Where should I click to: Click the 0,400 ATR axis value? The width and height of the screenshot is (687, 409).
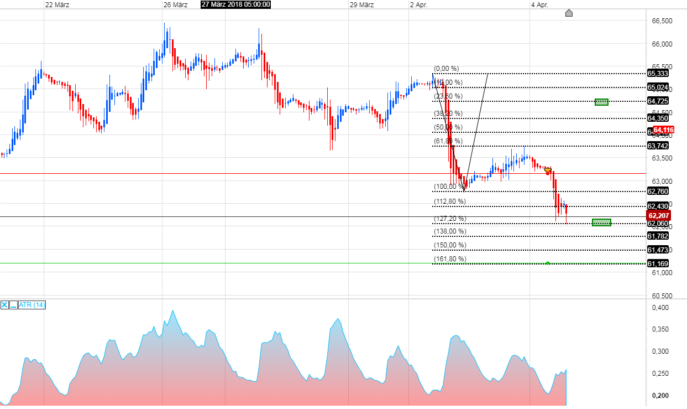pyautogui.click(x=660, y=307)
